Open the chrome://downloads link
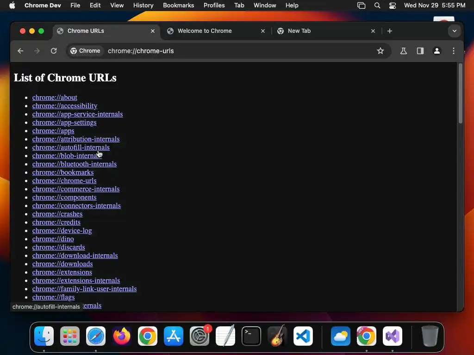The width and height of the screenshot is (474, 355). tap(62, 264)
